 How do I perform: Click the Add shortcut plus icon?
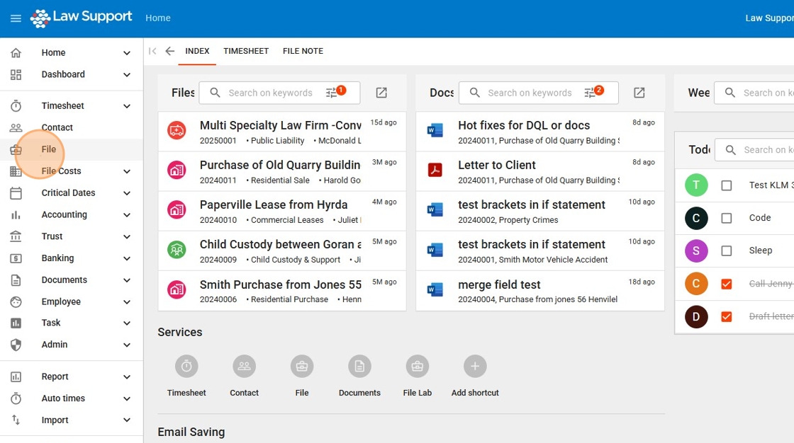475,367
